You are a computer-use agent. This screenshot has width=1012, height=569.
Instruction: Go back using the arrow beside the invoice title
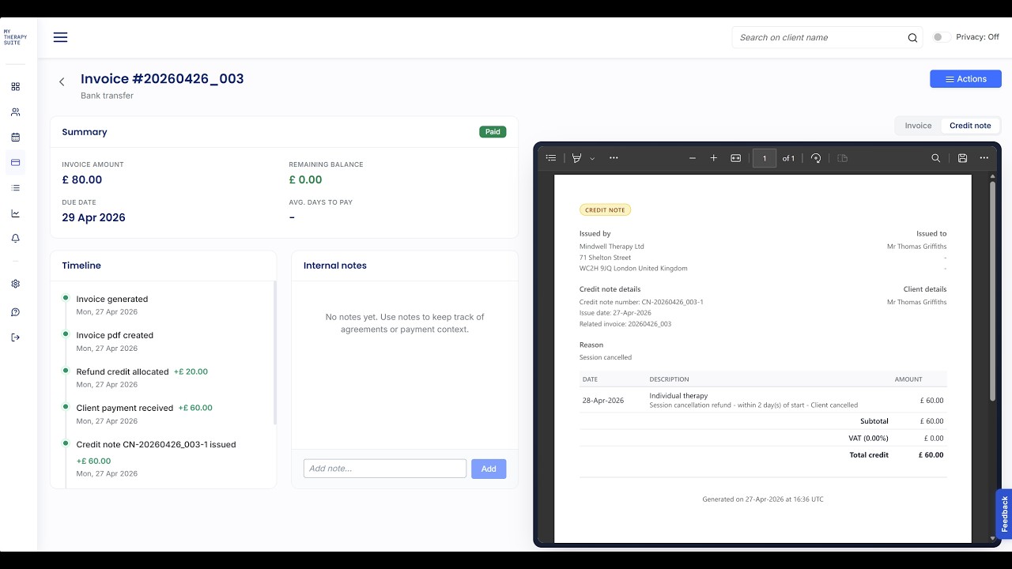(62, 81)
